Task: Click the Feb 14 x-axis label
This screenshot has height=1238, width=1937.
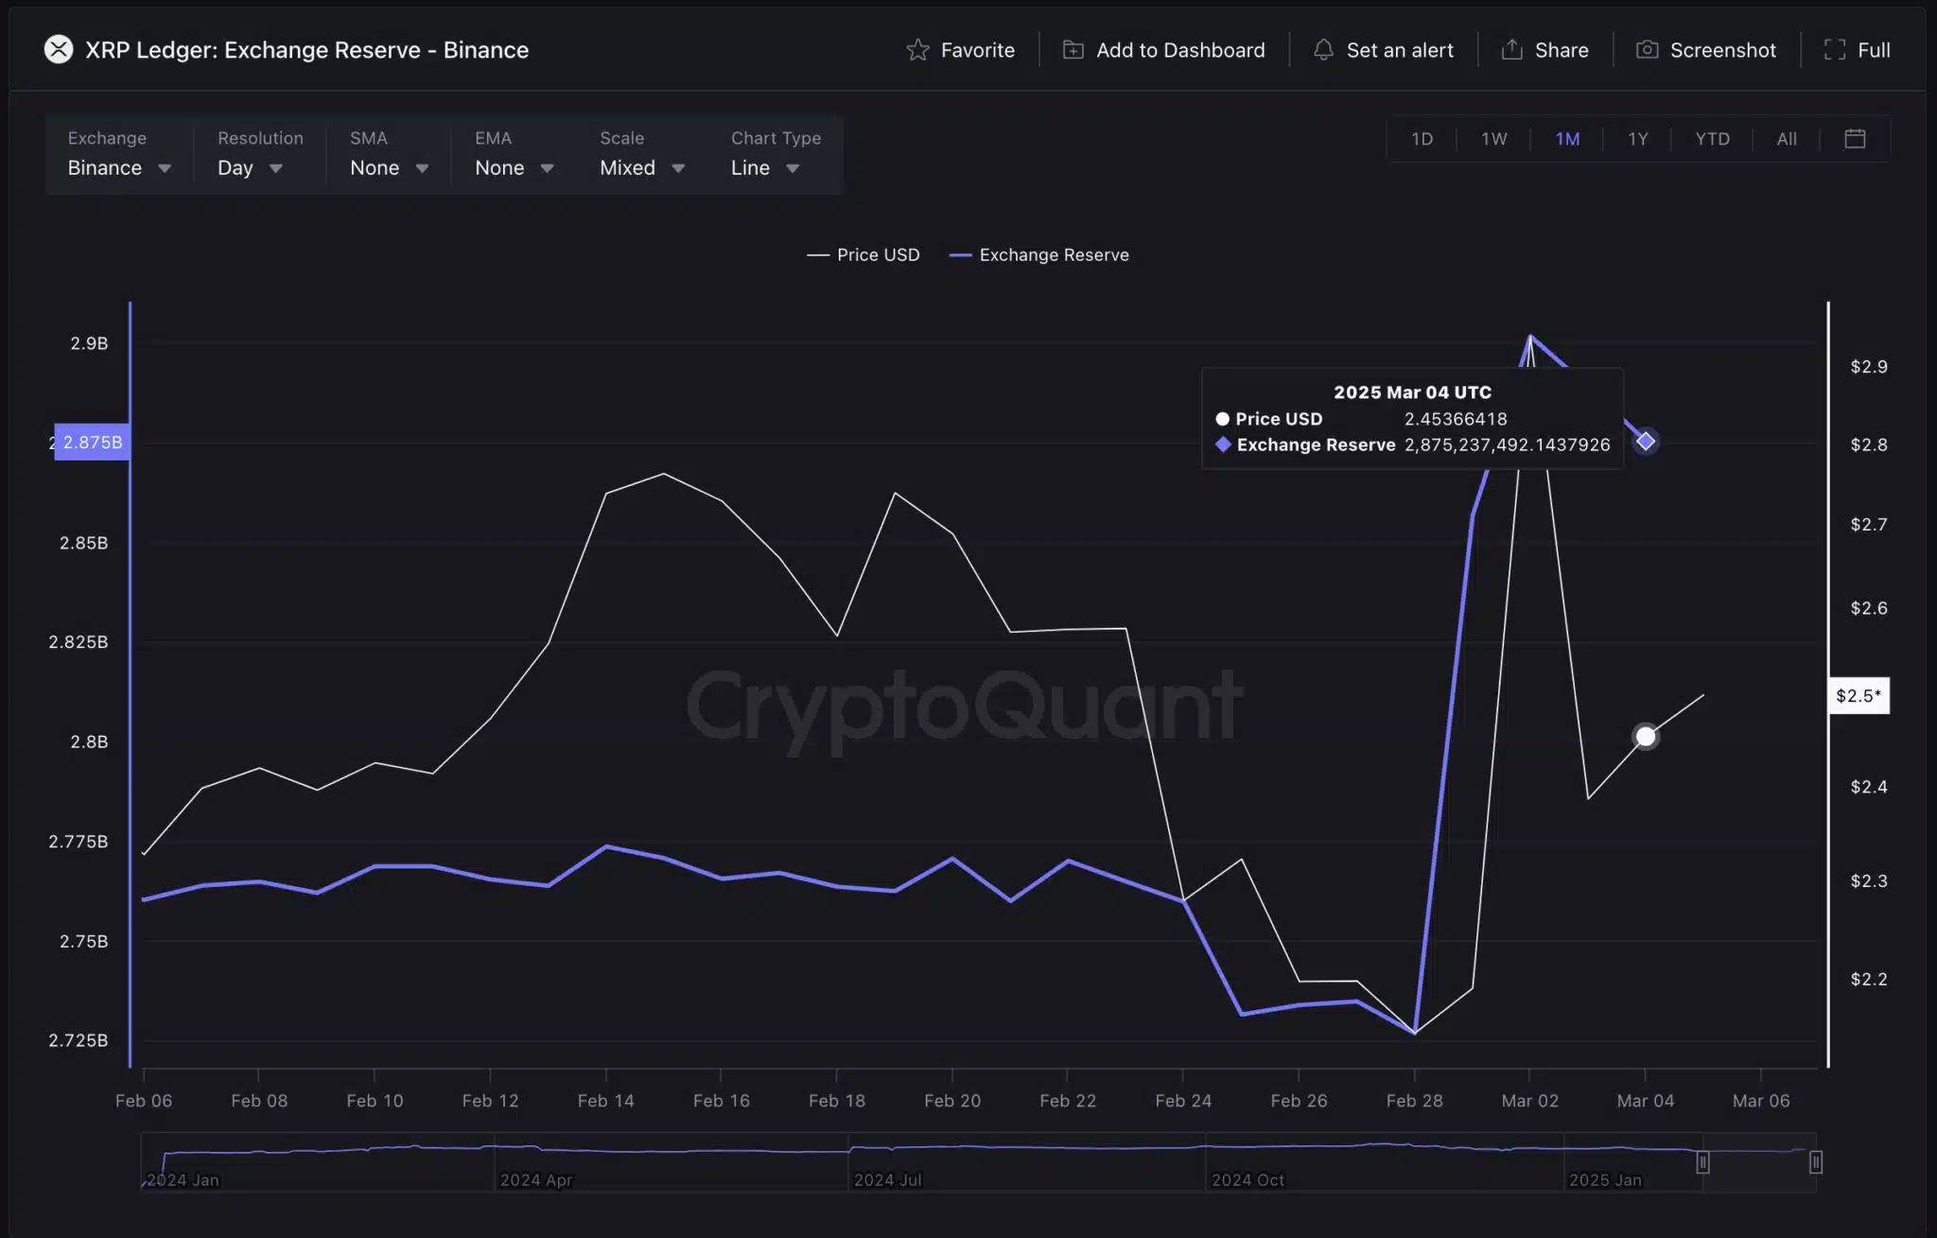Action: click(x=605, y=1100)
